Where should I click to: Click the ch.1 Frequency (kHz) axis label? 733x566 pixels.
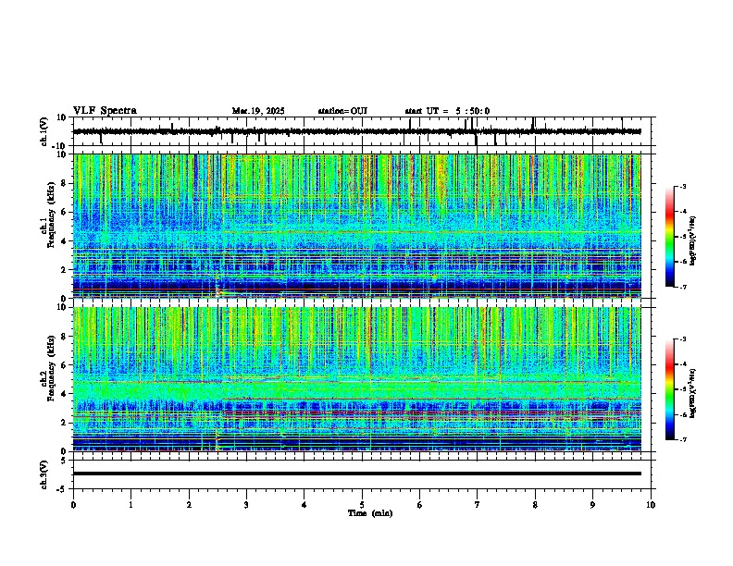coord(48,215)
